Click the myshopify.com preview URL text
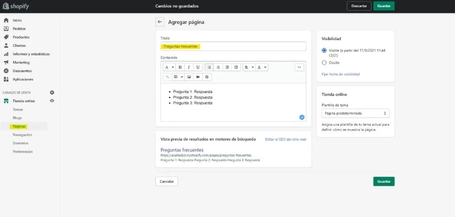Screen dimensions: 455x217 [x=206, y=155]
